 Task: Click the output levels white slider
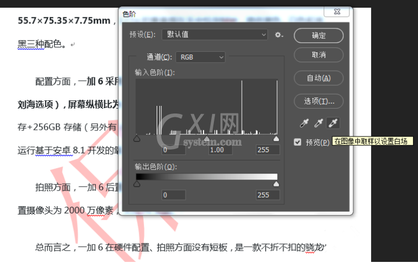276,183
